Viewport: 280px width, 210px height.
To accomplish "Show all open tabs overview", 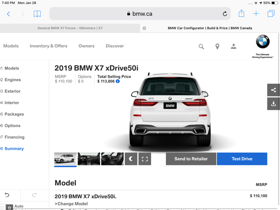I will [271, 14].
